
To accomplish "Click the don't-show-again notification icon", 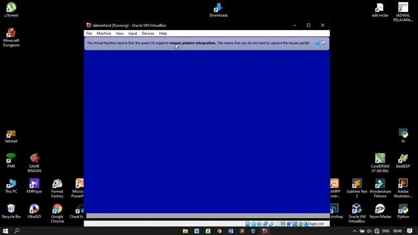I will click(323, 42).
